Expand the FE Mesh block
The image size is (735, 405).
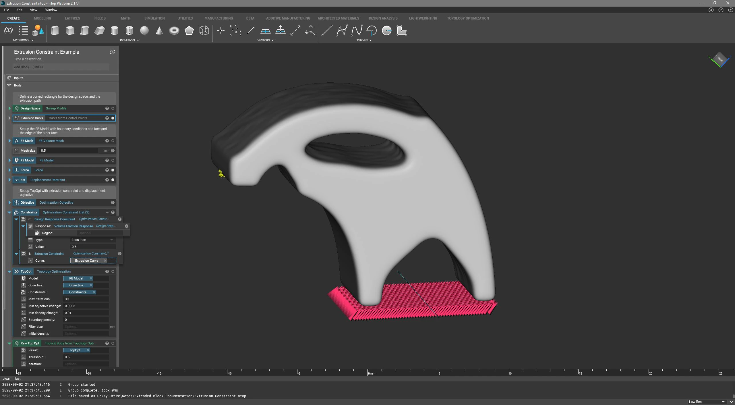tap(9, 141)
